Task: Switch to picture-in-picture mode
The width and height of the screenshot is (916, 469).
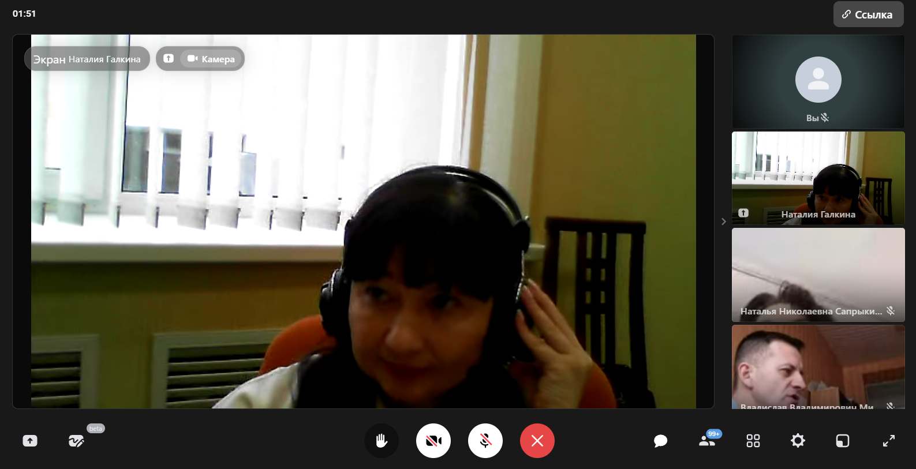Action: [843, 441]
